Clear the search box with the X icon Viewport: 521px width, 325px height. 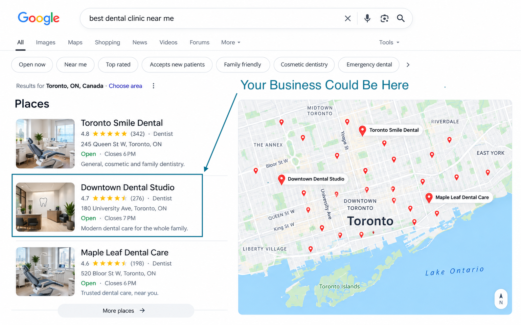click(348, 18)
